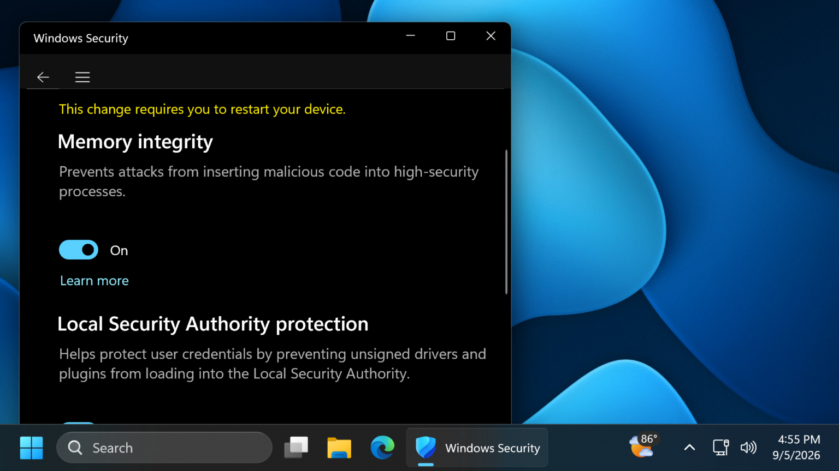This screenshot has height=471, width=839.
Task: Select the Windows Security taskbar button
Action: click(477, 448)
